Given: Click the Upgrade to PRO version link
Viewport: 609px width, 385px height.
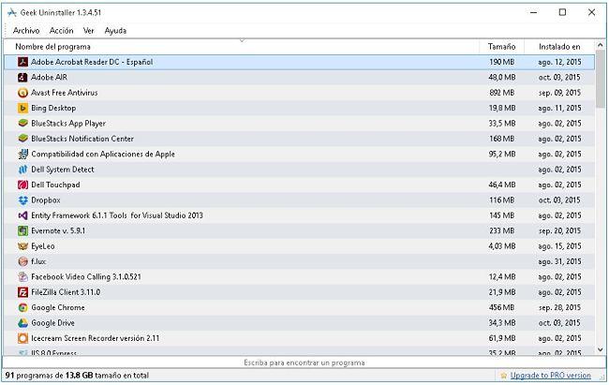Looking at the screenshot, I should (x=550, y=376).
